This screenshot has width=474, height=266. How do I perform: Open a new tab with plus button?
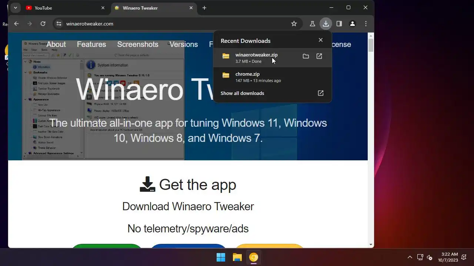[204, 8]
